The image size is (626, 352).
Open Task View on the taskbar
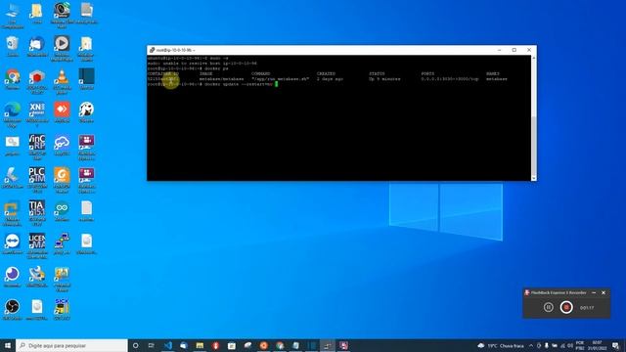152,345
